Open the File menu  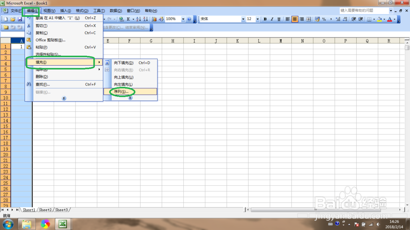coord(16,11)
